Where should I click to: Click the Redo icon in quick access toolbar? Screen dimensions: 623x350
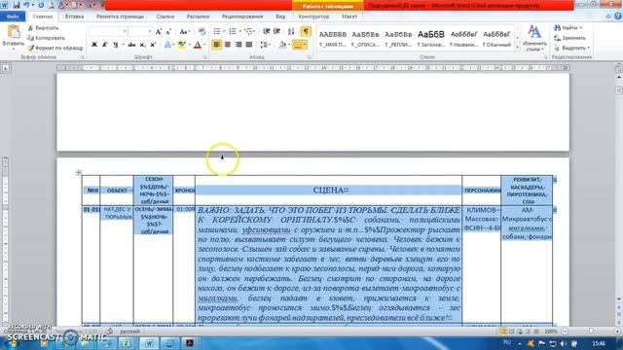coord(41,5)
